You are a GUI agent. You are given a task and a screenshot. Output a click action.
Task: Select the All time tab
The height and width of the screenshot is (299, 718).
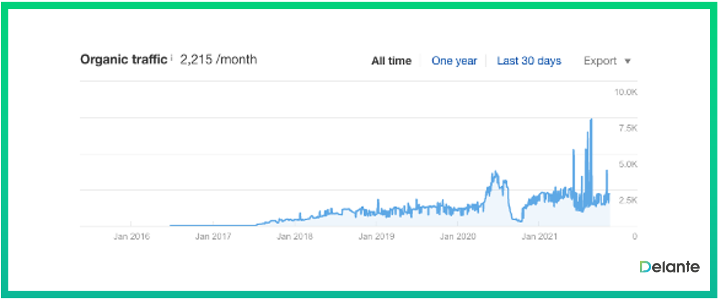coord(391,61)
